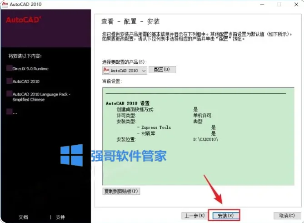Open the 支持 support link
The height and width of the screenshot is (223, 304).
click(60, 217)
